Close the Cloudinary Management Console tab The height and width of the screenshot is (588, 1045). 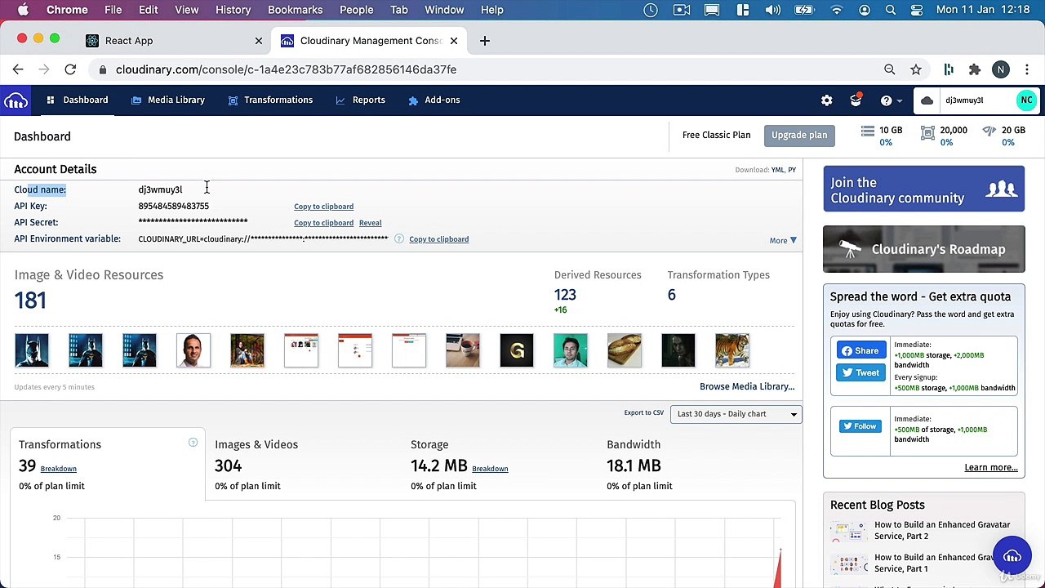pos(454,41)
